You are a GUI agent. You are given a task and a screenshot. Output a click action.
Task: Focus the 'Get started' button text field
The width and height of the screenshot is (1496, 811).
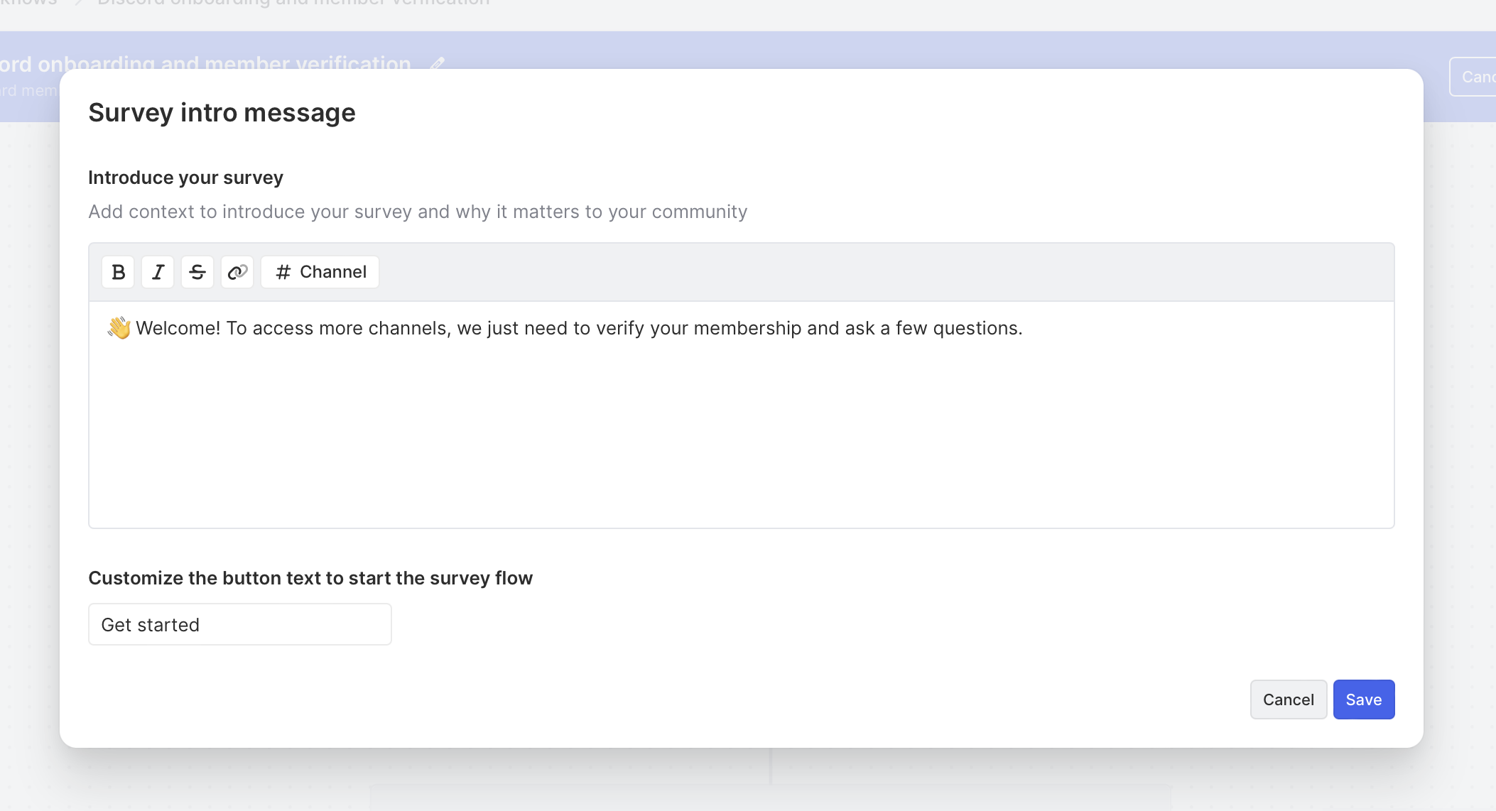240,624
